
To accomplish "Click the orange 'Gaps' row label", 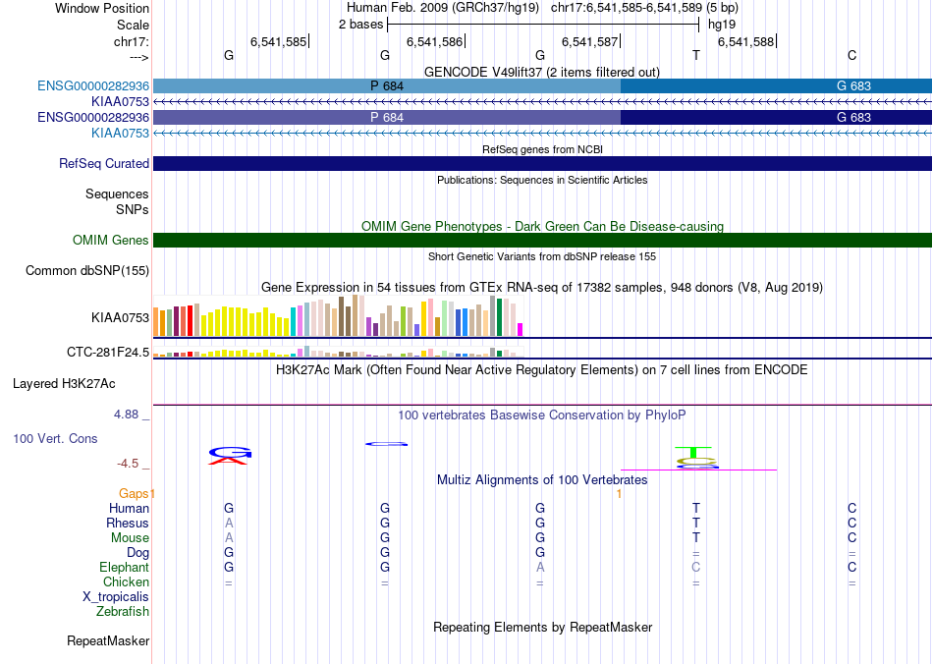I will click(134, 493).
